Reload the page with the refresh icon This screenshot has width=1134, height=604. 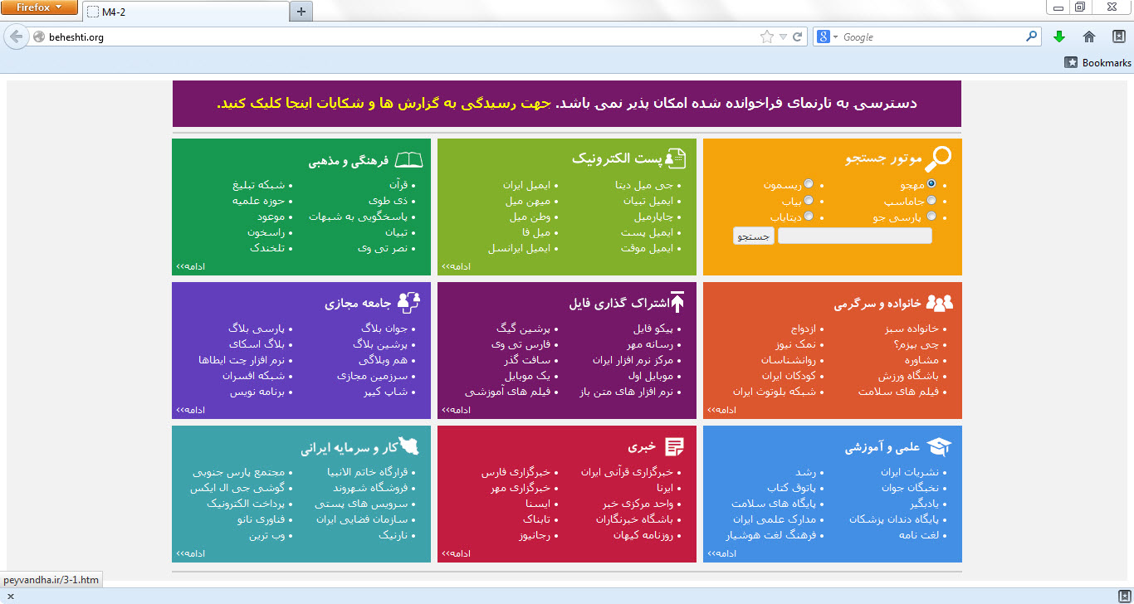[798, 37]
